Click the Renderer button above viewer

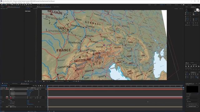click(176, 9)
